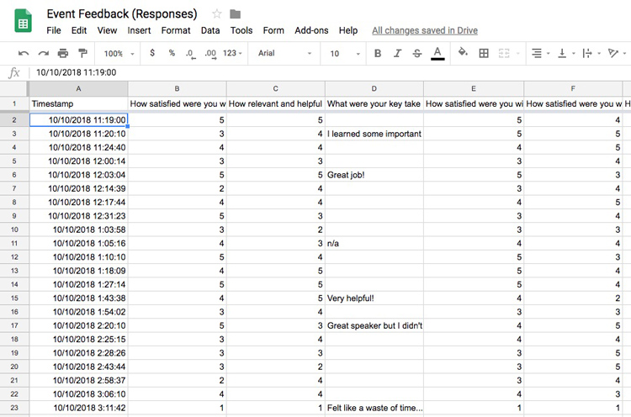This screenshot has height=417, width=631.
Task: Open the cell Borders tool
Action: (x=484, y=53)
